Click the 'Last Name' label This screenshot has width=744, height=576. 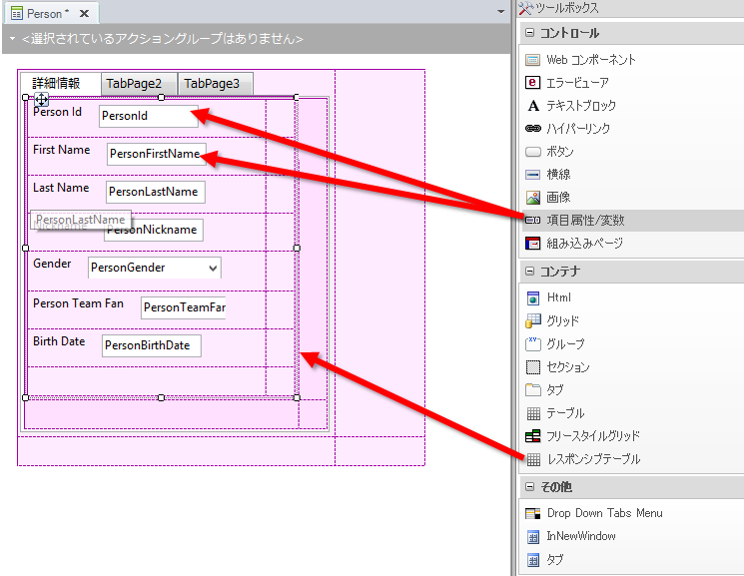[x=61, y=188]
